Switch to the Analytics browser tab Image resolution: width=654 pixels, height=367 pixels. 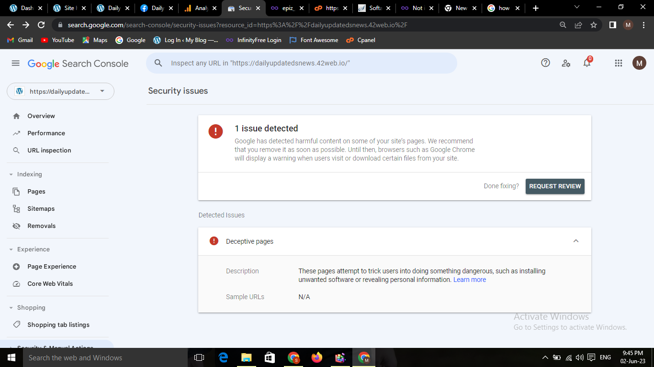coord(196,8)
